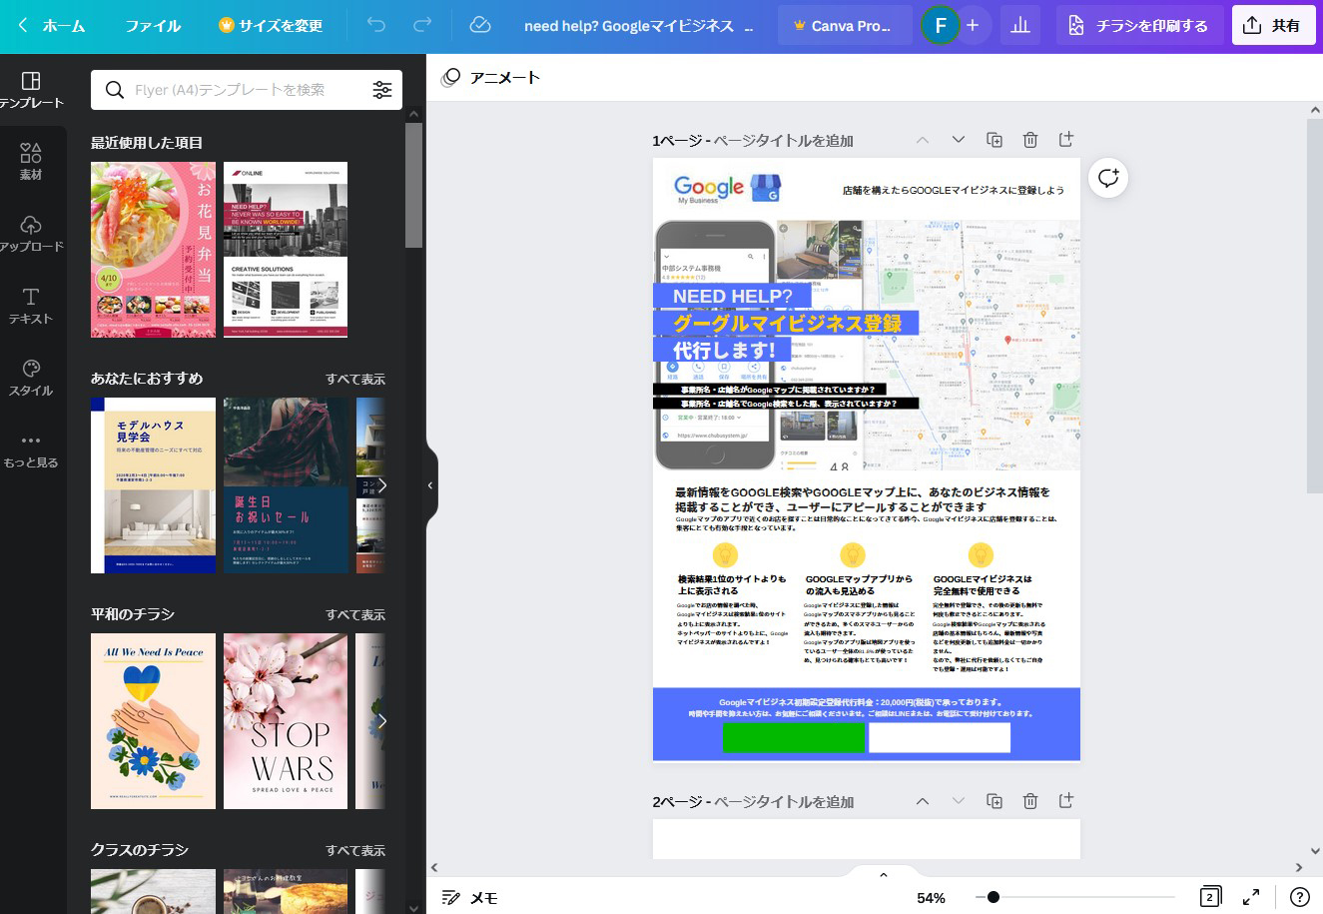Show all in あなたにおすすめ section
1323x914 pixels.
(355, 380)
